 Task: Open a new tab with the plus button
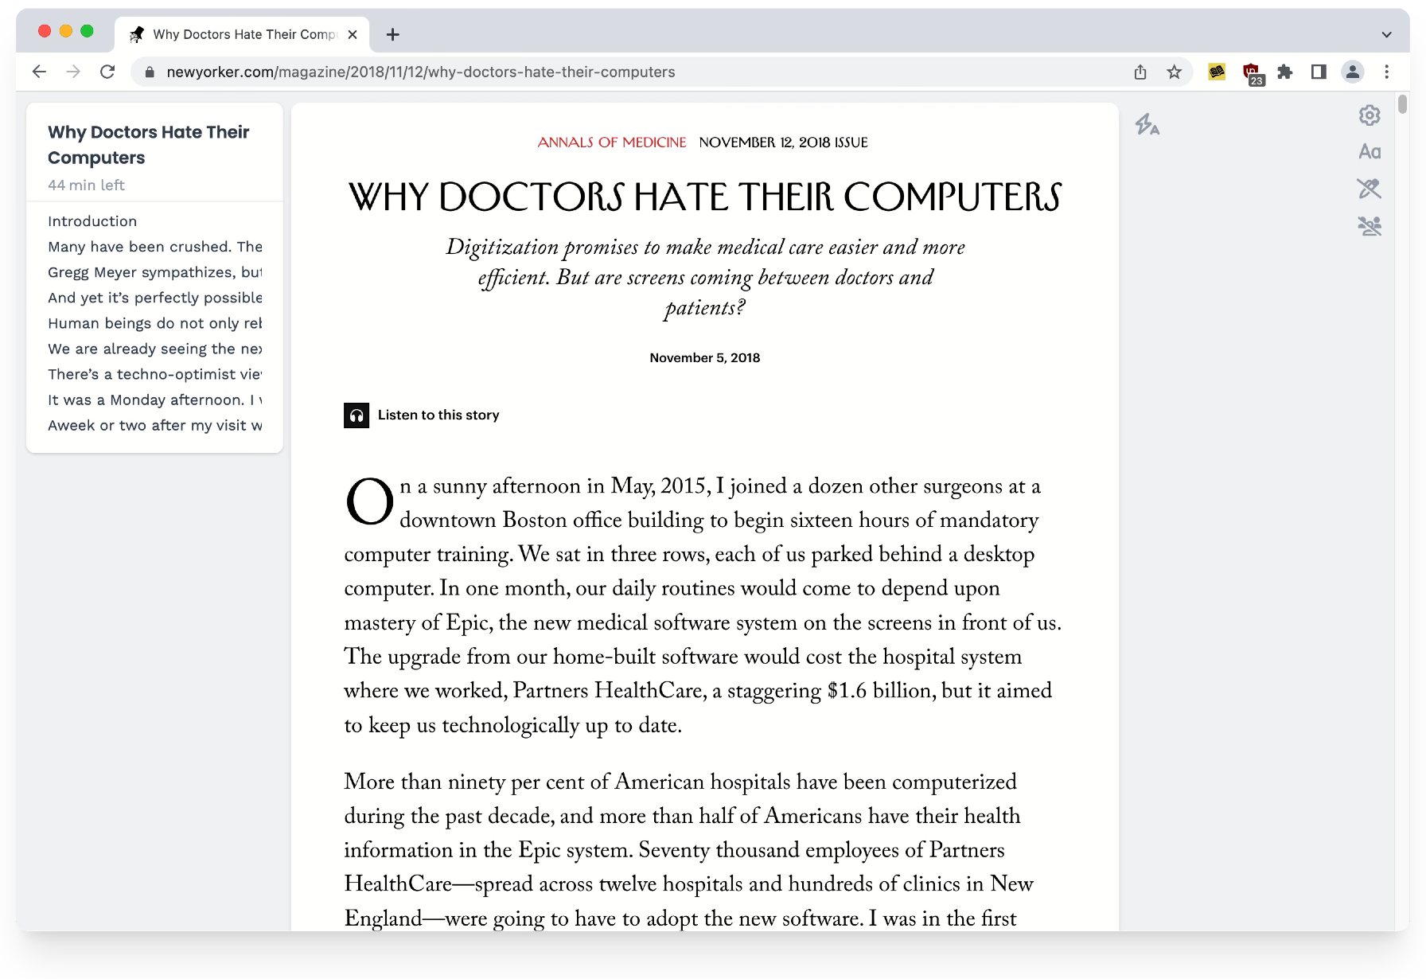pos(392,34)
